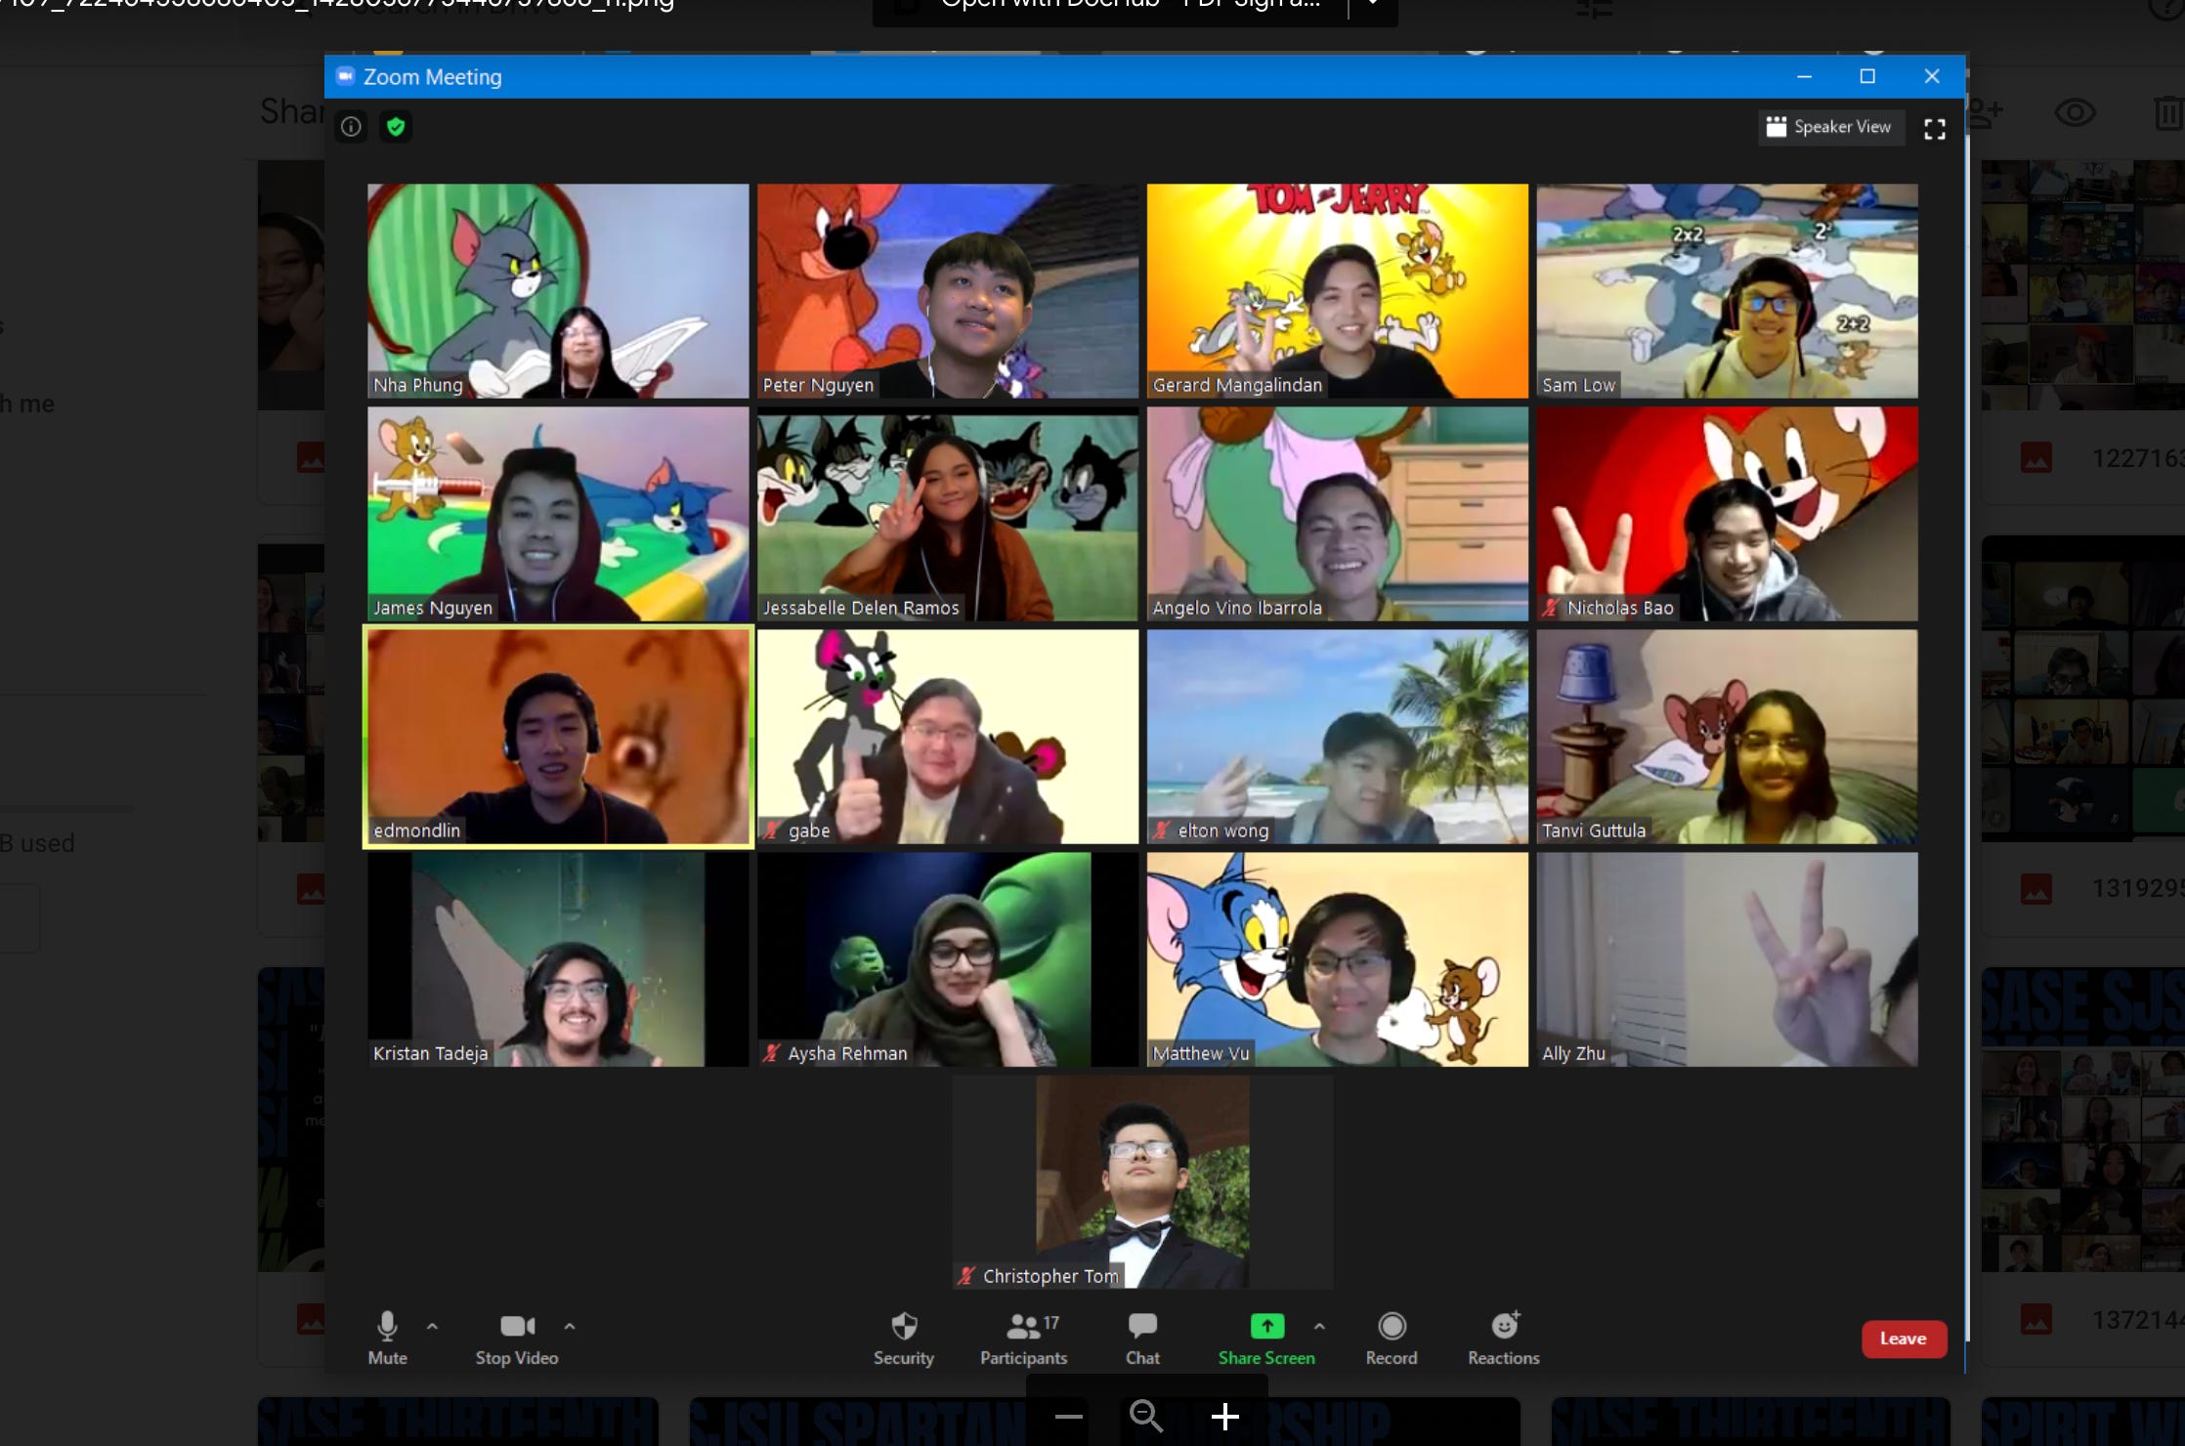
Task: Show meeting information icon
Action: (351, 127)
